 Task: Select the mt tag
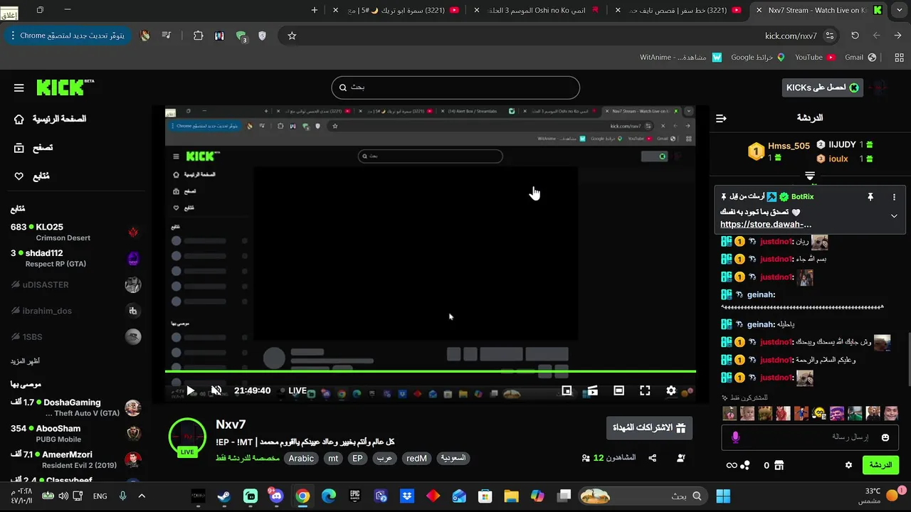pyautogui.click(x=333, y=459)
